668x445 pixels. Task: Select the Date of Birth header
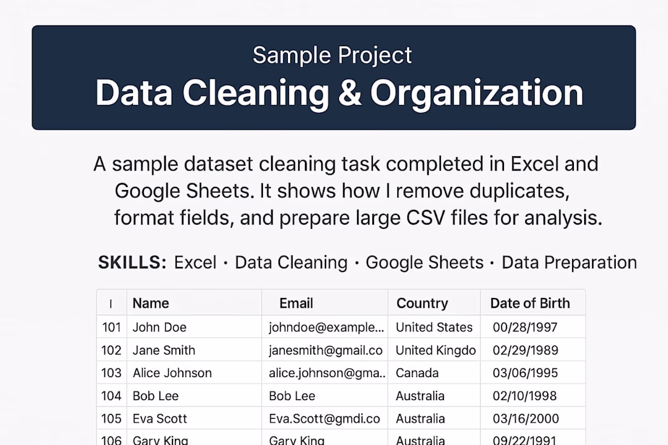tap(530, 303)
